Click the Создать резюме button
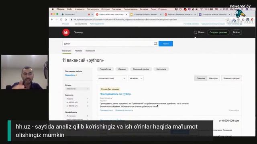This screenshot has height=144, width=257. [x=218, y=32]
